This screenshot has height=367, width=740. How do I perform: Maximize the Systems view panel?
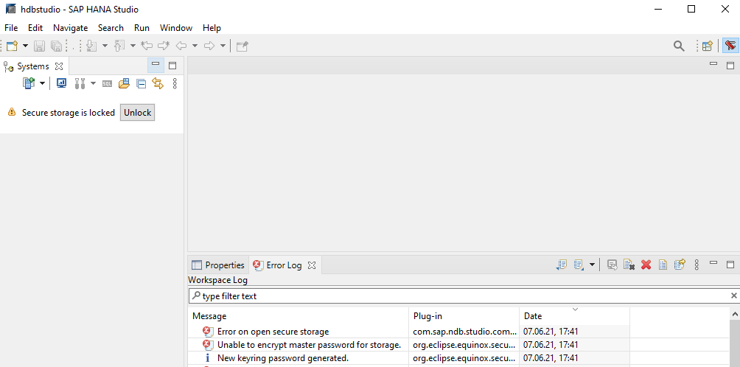pos(172,66)
